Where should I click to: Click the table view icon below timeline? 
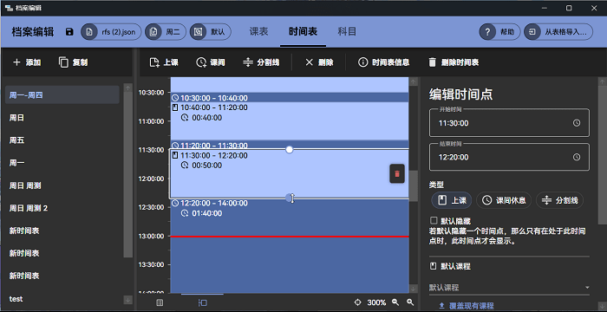[x=160, y=302]
